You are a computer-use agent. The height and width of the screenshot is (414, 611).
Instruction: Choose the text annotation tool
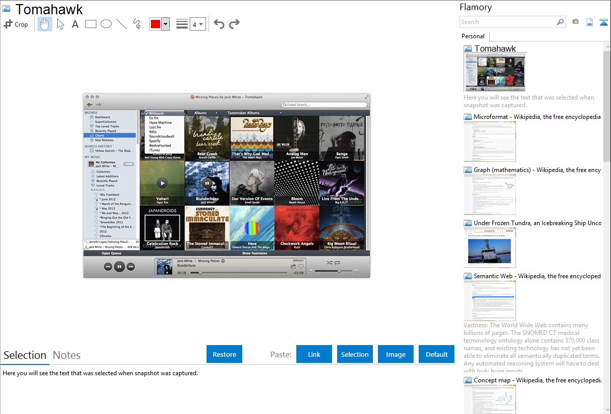(x=75, y=24)
